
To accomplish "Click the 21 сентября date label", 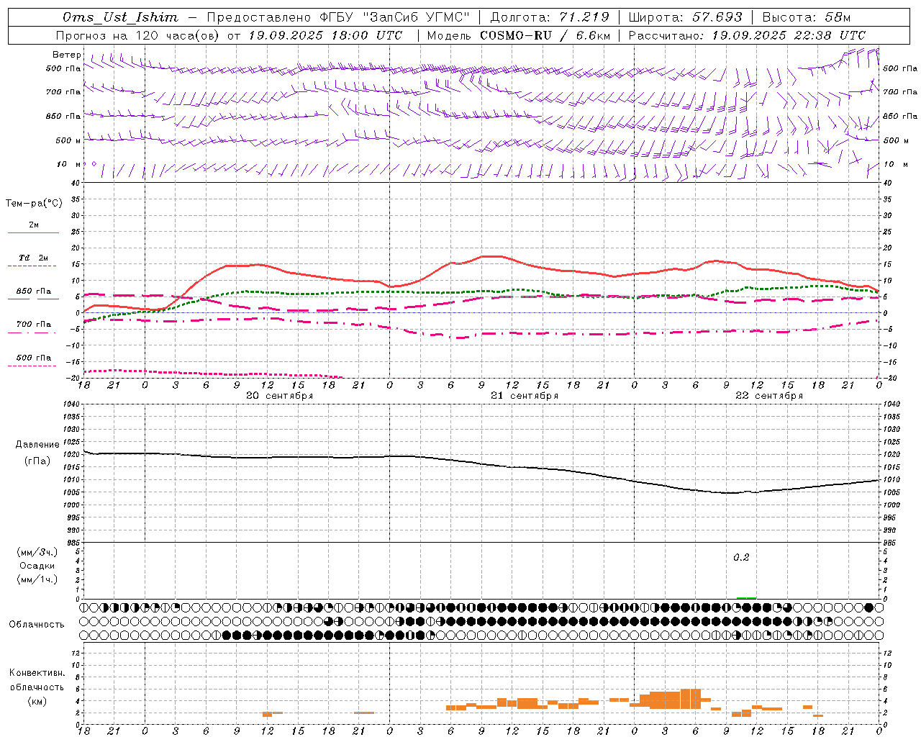I will tap(525, 396).
